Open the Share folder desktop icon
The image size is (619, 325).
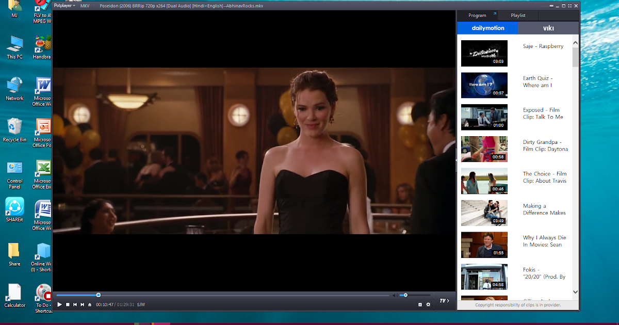click(x=14, y=254)
